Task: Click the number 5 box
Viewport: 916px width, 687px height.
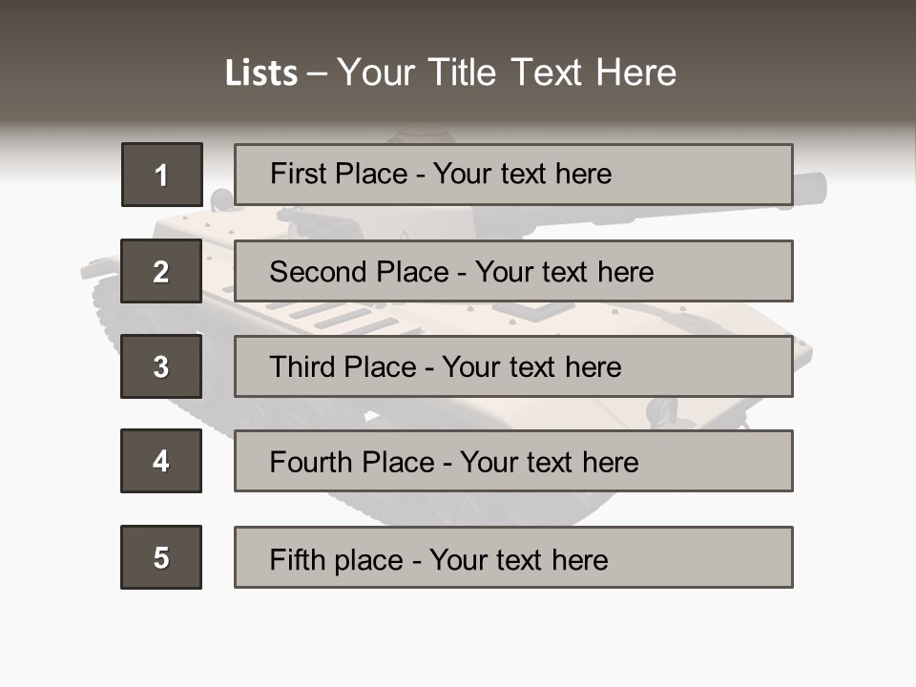Action: point(161,557)
